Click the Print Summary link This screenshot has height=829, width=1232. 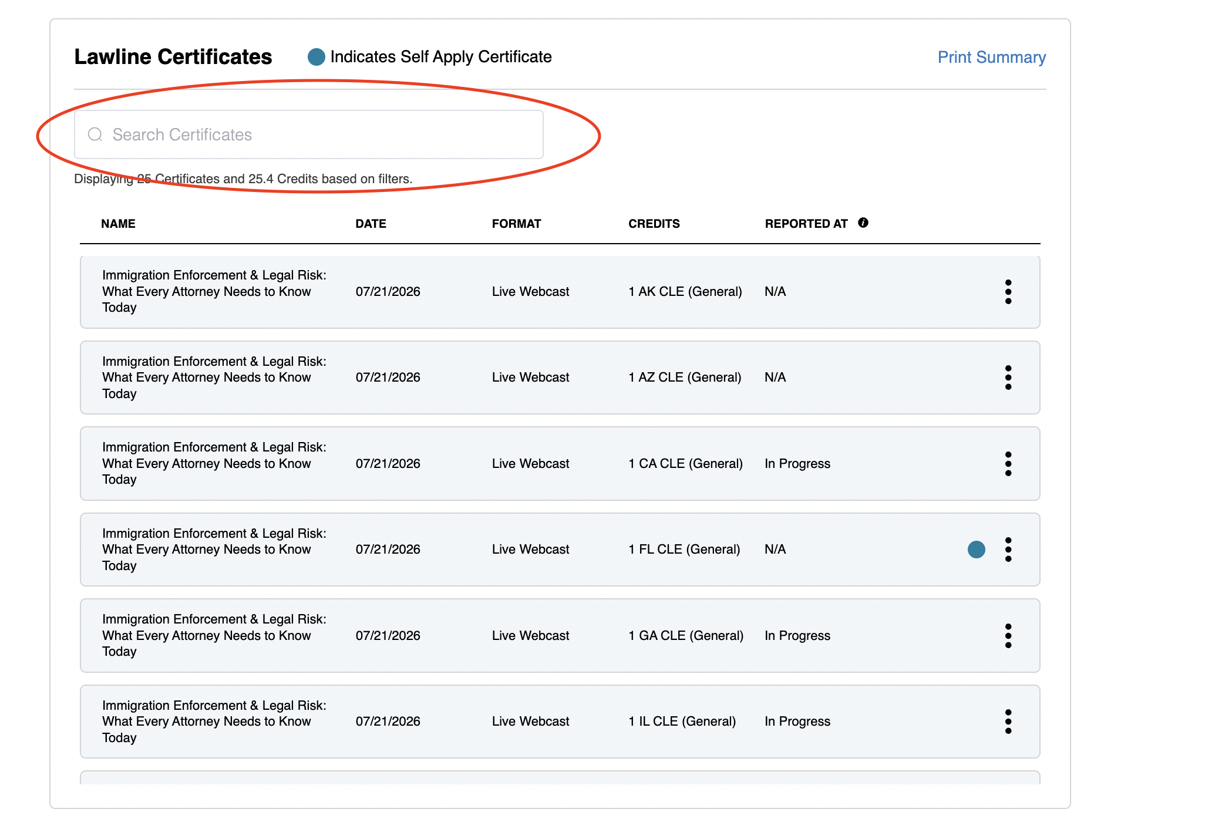point(991,57)
